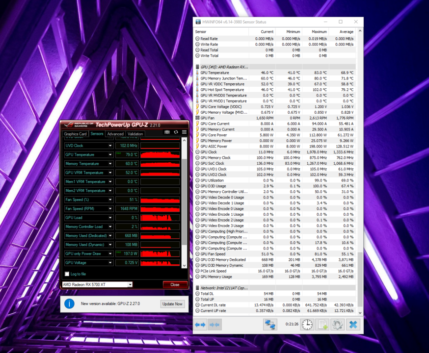
Task: Open the Fan Speed (%) sensor dropdown
Action: [x=110, y=200]
